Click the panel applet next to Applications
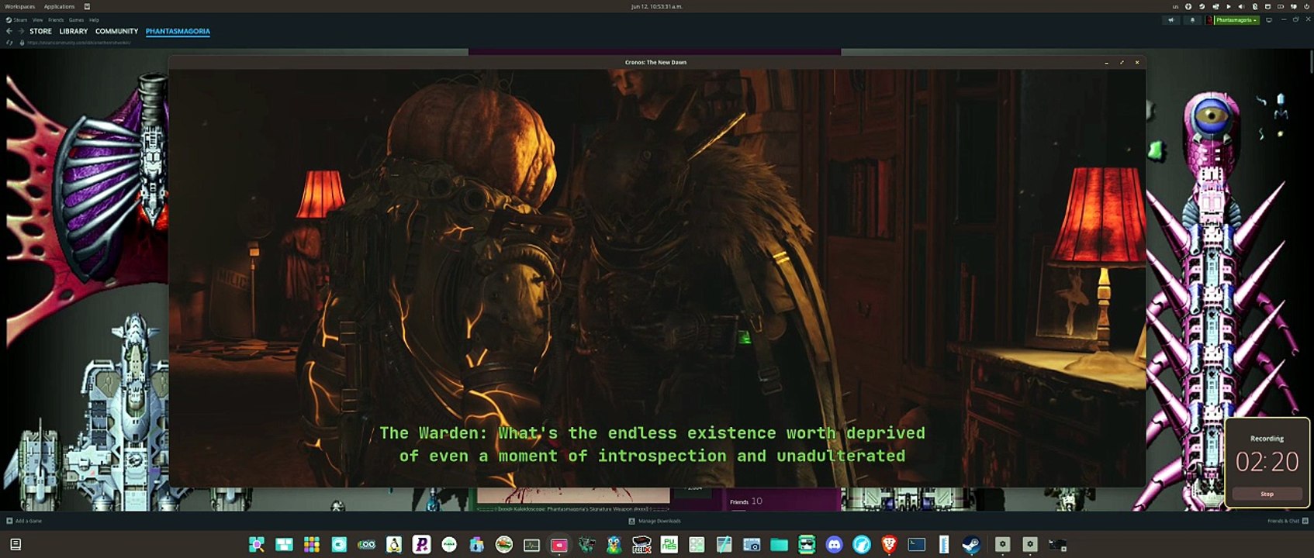 [x=87, y=6]
